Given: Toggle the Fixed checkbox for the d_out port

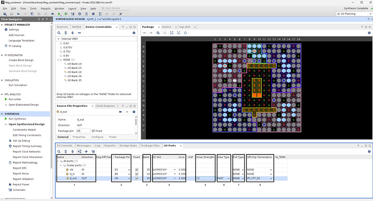Looking at the screenshot, I should [137, 178].
